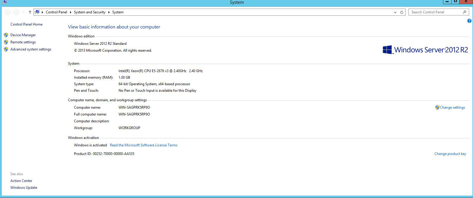Click shield icon beside Device Manager
Viewport: 473px width, 198px height.
pyautogui.click(x=6, y=35)
